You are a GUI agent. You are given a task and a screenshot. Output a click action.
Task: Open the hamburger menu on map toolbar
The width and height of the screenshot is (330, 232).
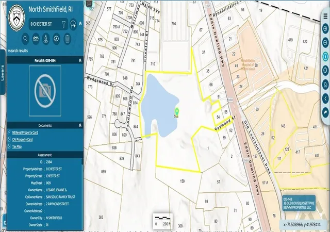326,16
